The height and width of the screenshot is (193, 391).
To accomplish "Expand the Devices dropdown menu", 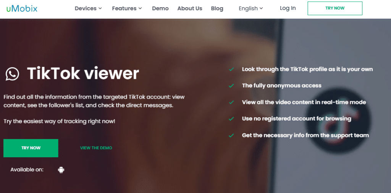I will pos(88,8).
